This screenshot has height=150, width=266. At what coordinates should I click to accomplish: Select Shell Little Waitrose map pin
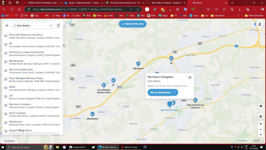click(195, 100)
